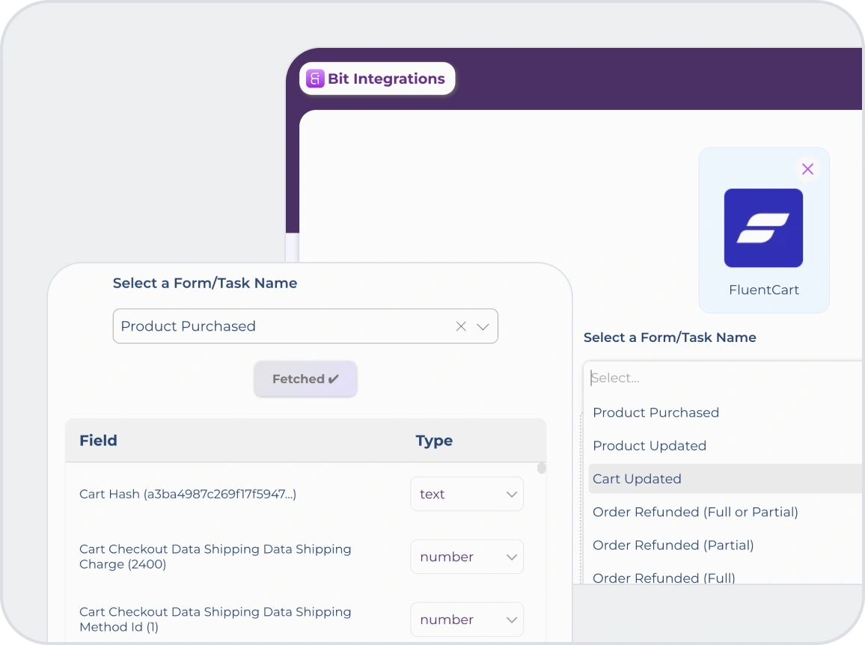This screenshot has width=865, height=645.
Task: Clear the Product Purchased selection
Action: tap(461, 326)
